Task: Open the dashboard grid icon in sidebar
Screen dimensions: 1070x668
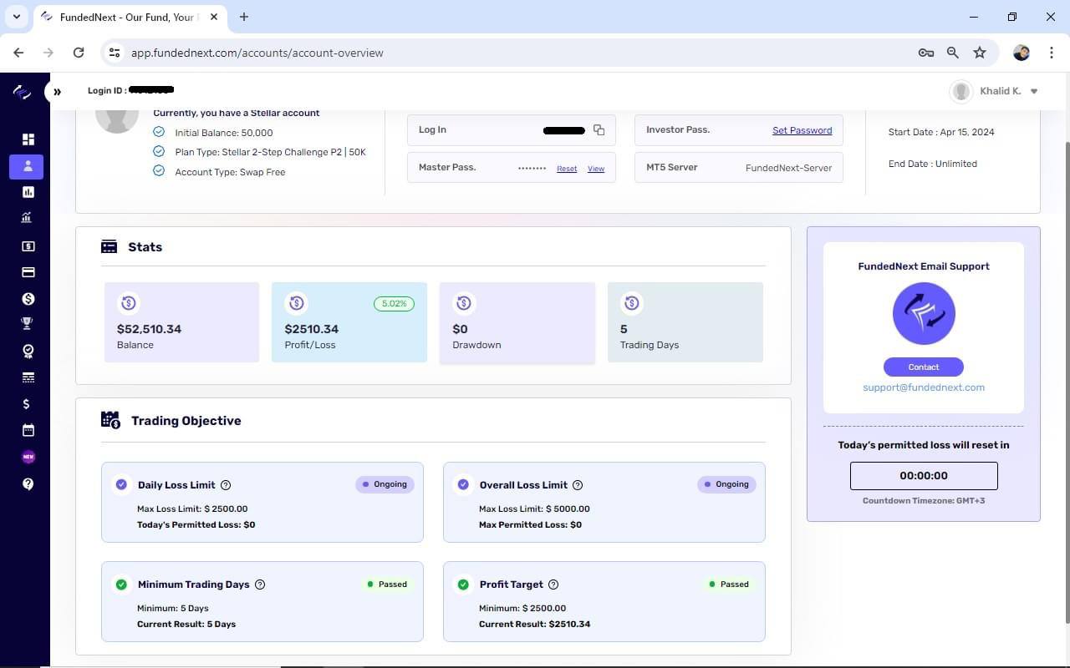Action: click(28, 139)
